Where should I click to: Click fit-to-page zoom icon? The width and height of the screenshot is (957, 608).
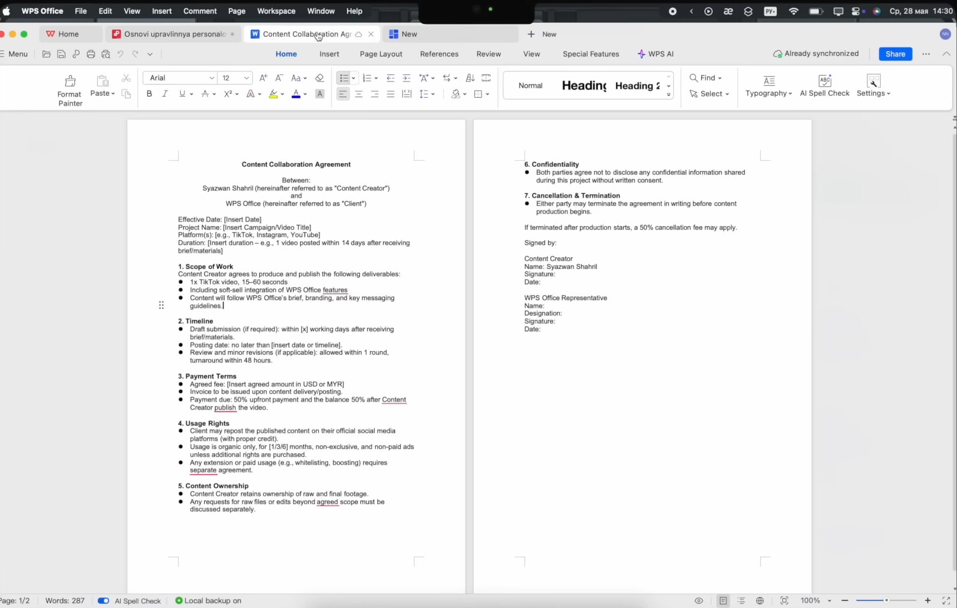784,600
